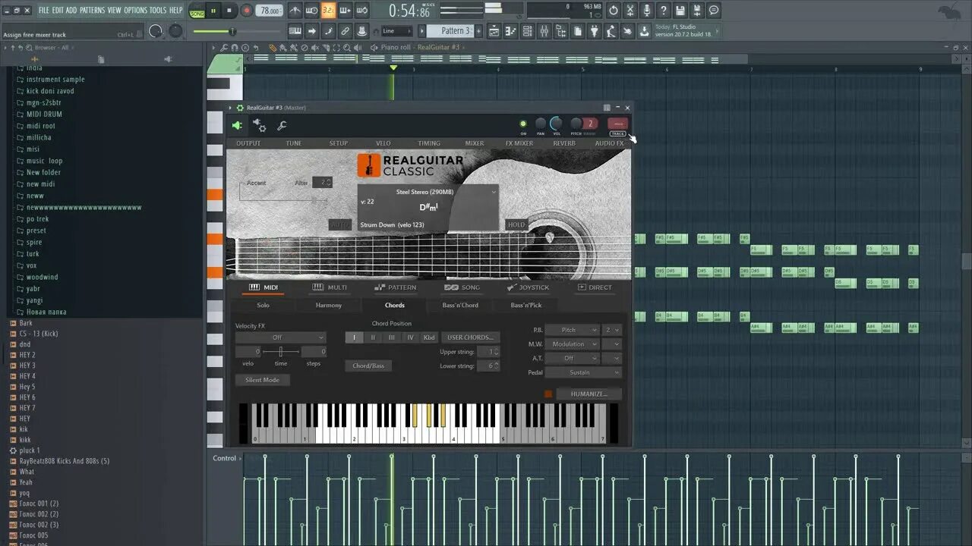Switch to the MULTI mode tab
This screenshot has height=546, width=972.
pyautogui.click(x=330, y=287)
